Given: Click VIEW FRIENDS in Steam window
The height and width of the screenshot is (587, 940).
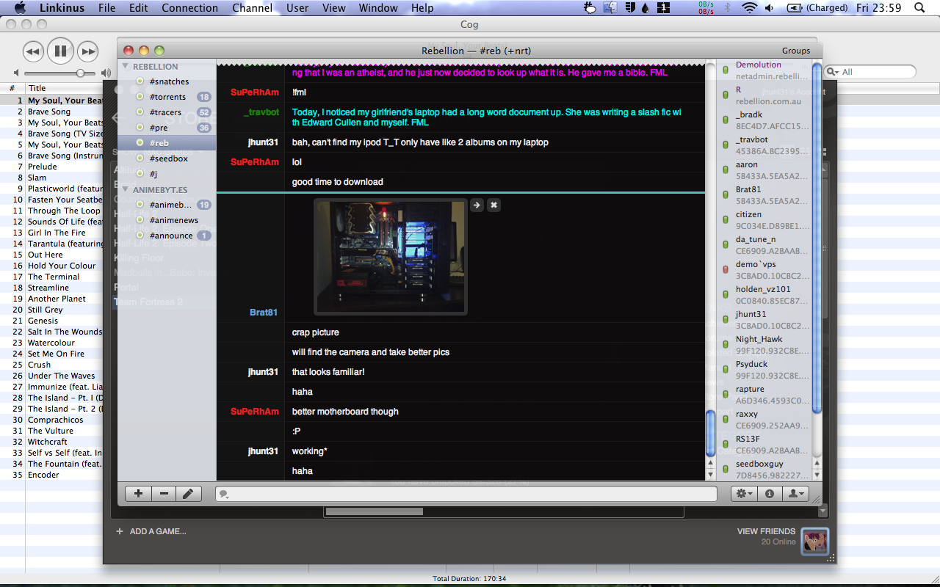Looking at the screenshot, I should [x=766, y=531].
